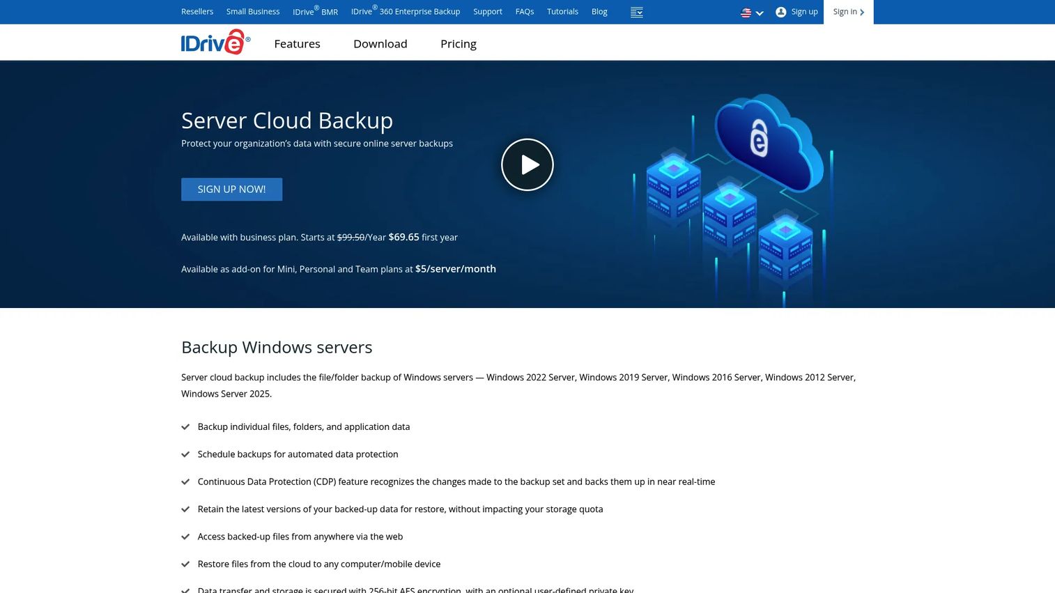Go to the Support page
Screen dimensions: 1055x593
coord(488,12)
